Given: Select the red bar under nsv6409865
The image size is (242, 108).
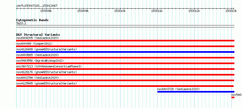Looking at the screenshot, I should point(125,58).
